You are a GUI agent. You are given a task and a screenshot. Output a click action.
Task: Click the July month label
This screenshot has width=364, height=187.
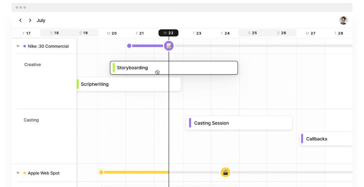[x=41, y=20]
